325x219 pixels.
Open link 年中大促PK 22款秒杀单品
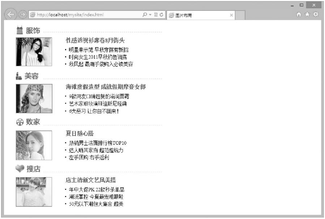tap(97, 189)
